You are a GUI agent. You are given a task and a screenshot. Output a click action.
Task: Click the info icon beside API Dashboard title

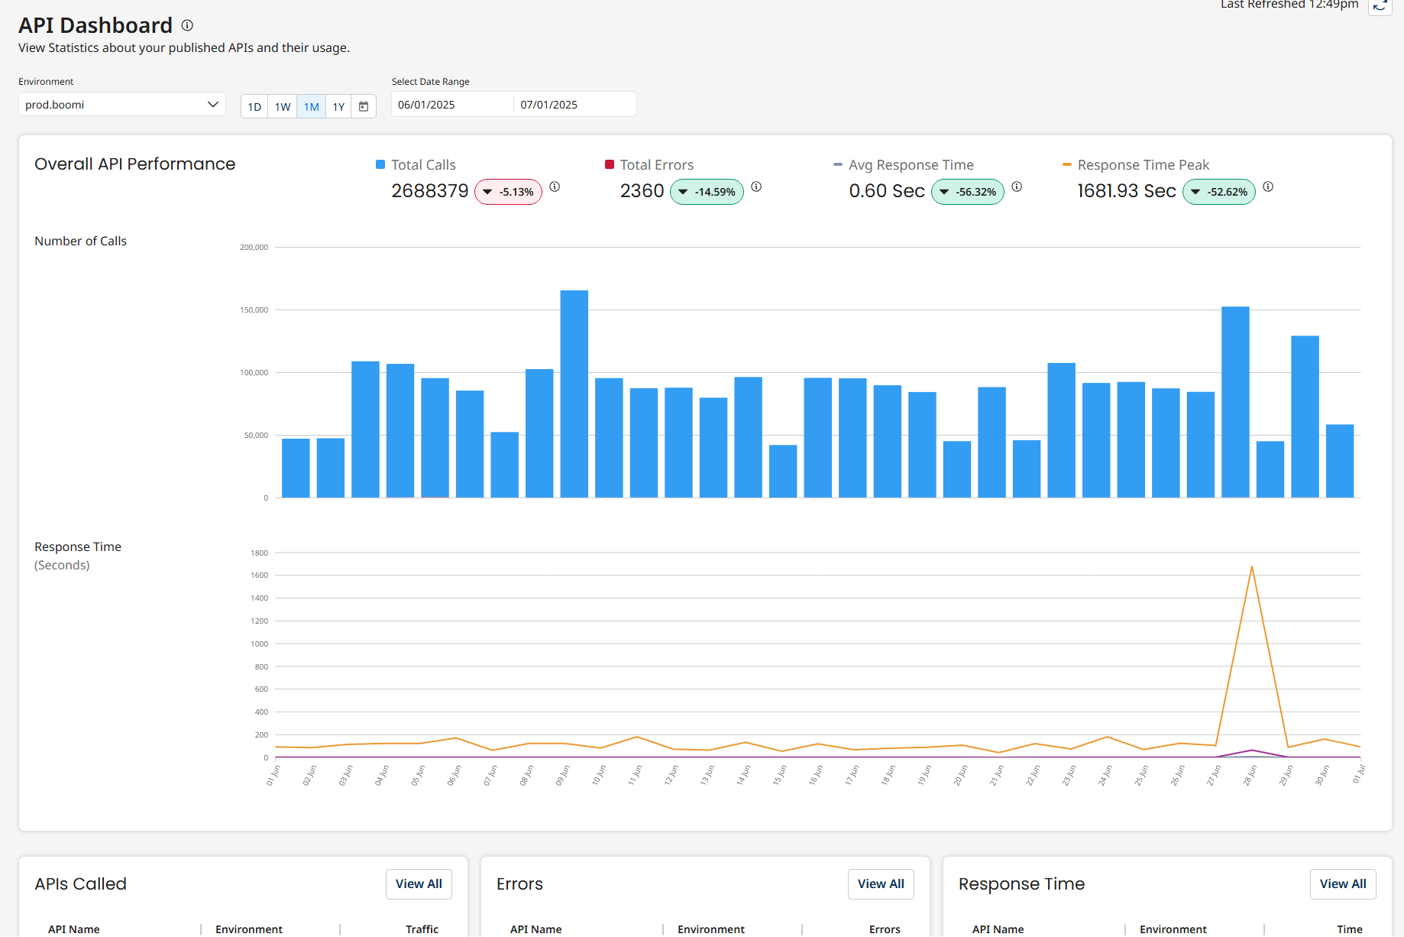(x=187, y=25)
